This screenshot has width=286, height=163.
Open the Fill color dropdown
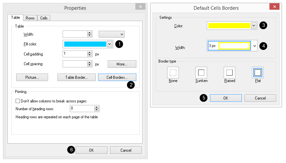[x=110, y=44]
